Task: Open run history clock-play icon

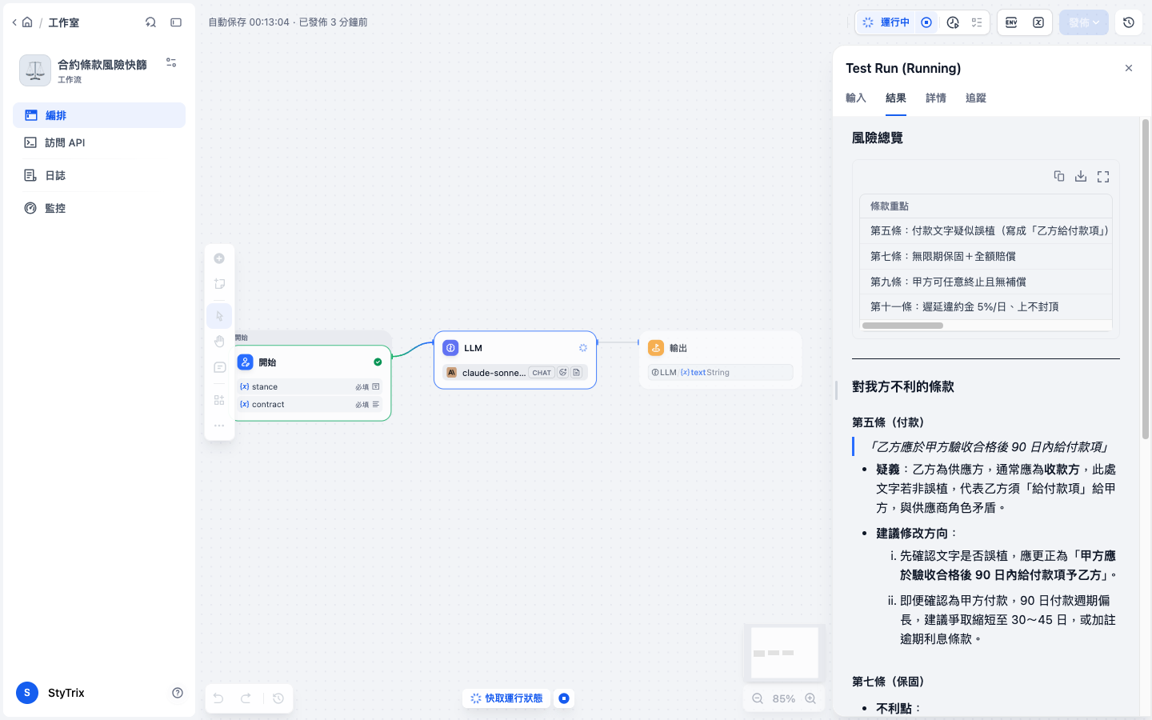Action: tap(953, 22)
